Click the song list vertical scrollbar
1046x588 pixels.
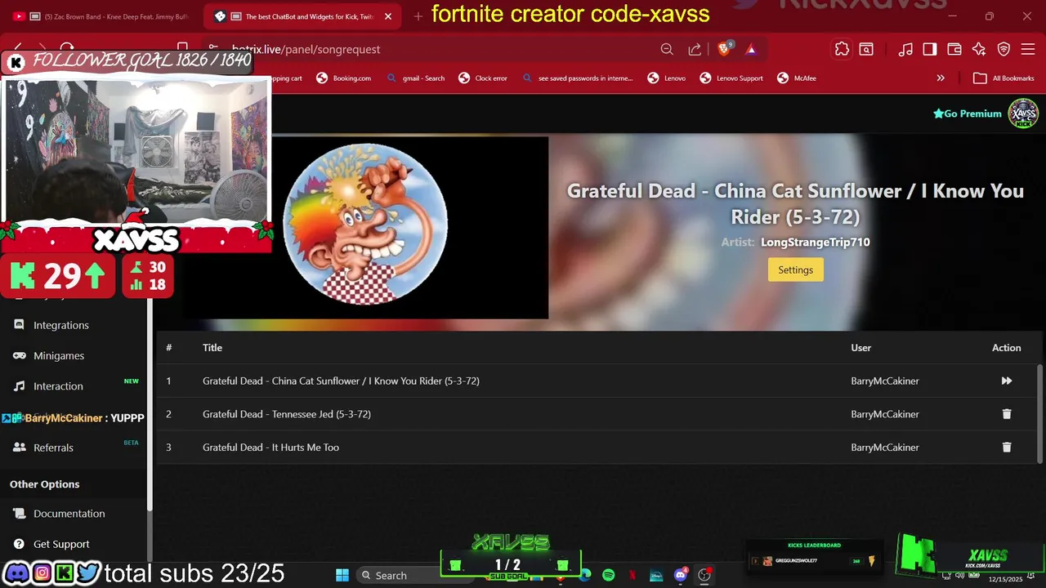point(1040,412)
